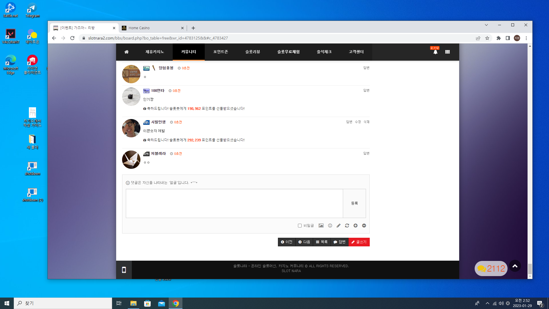
Task: Toggle the Chrome side panel icon
Action: (508, 38)
